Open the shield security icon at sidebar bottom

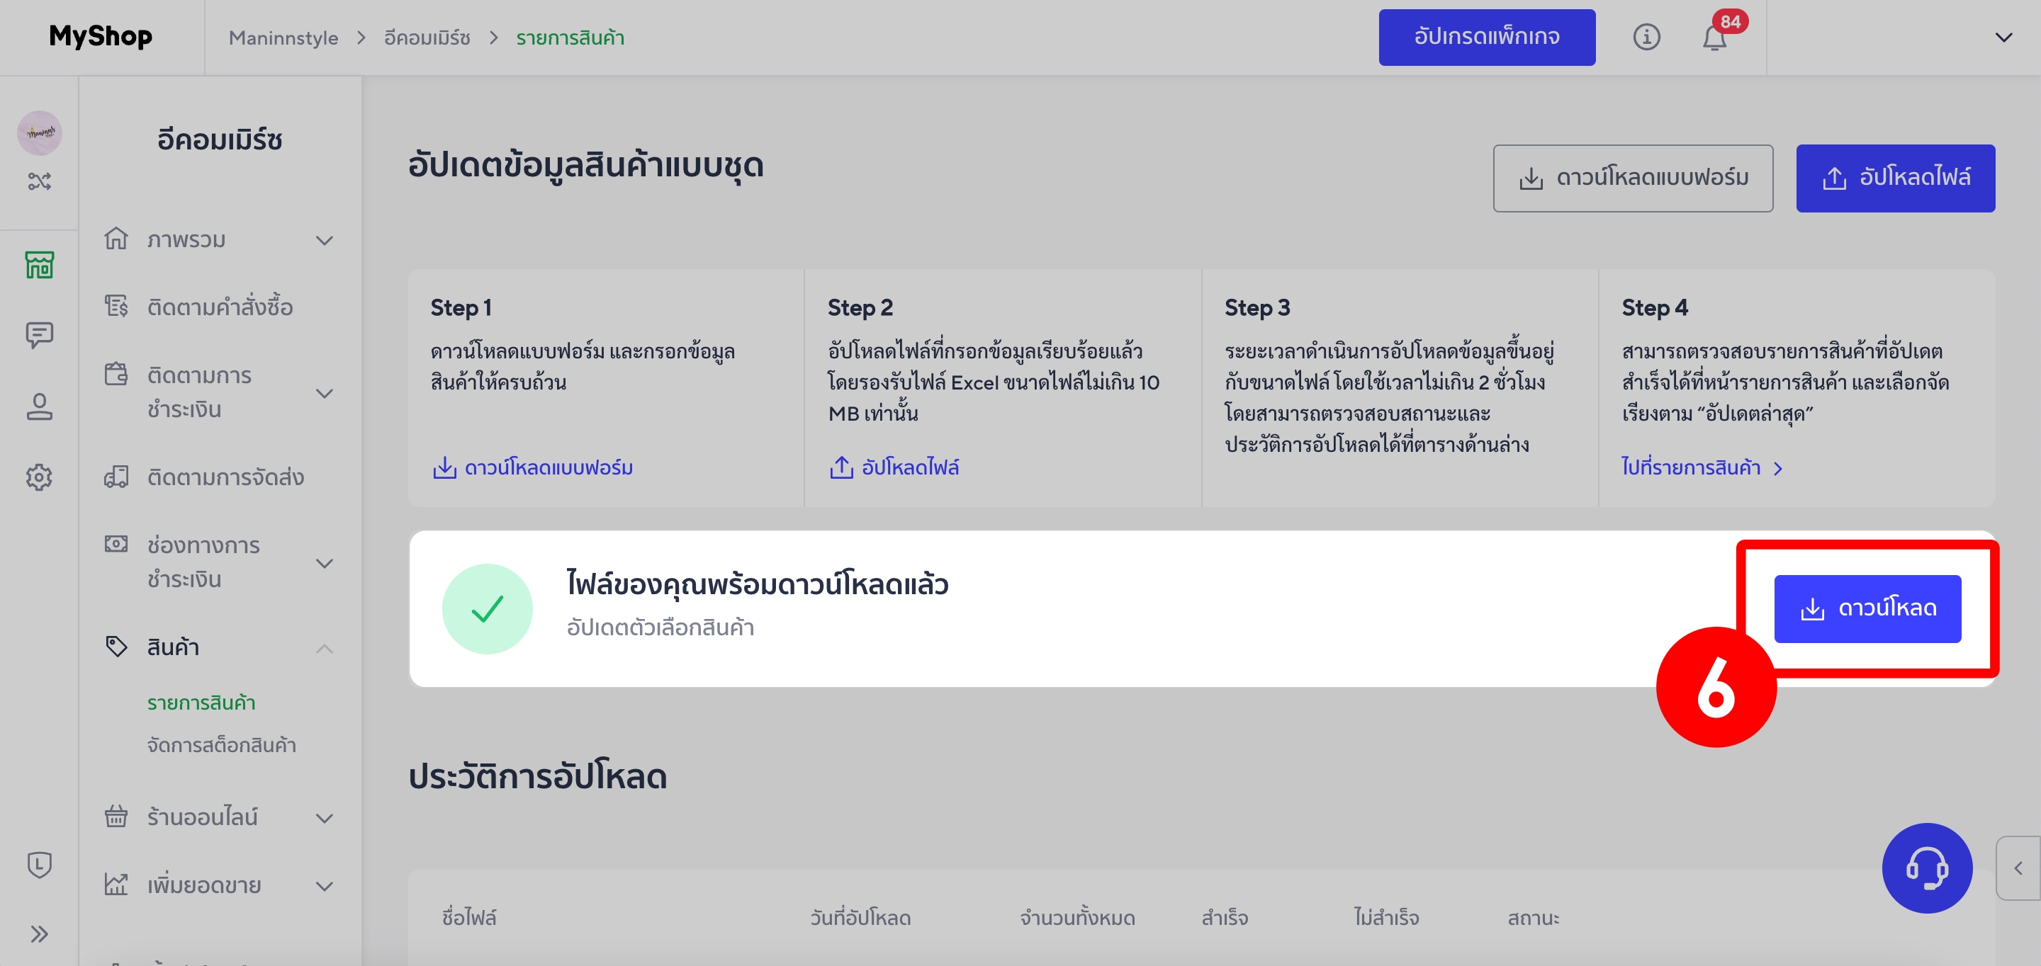pos(39,865)
